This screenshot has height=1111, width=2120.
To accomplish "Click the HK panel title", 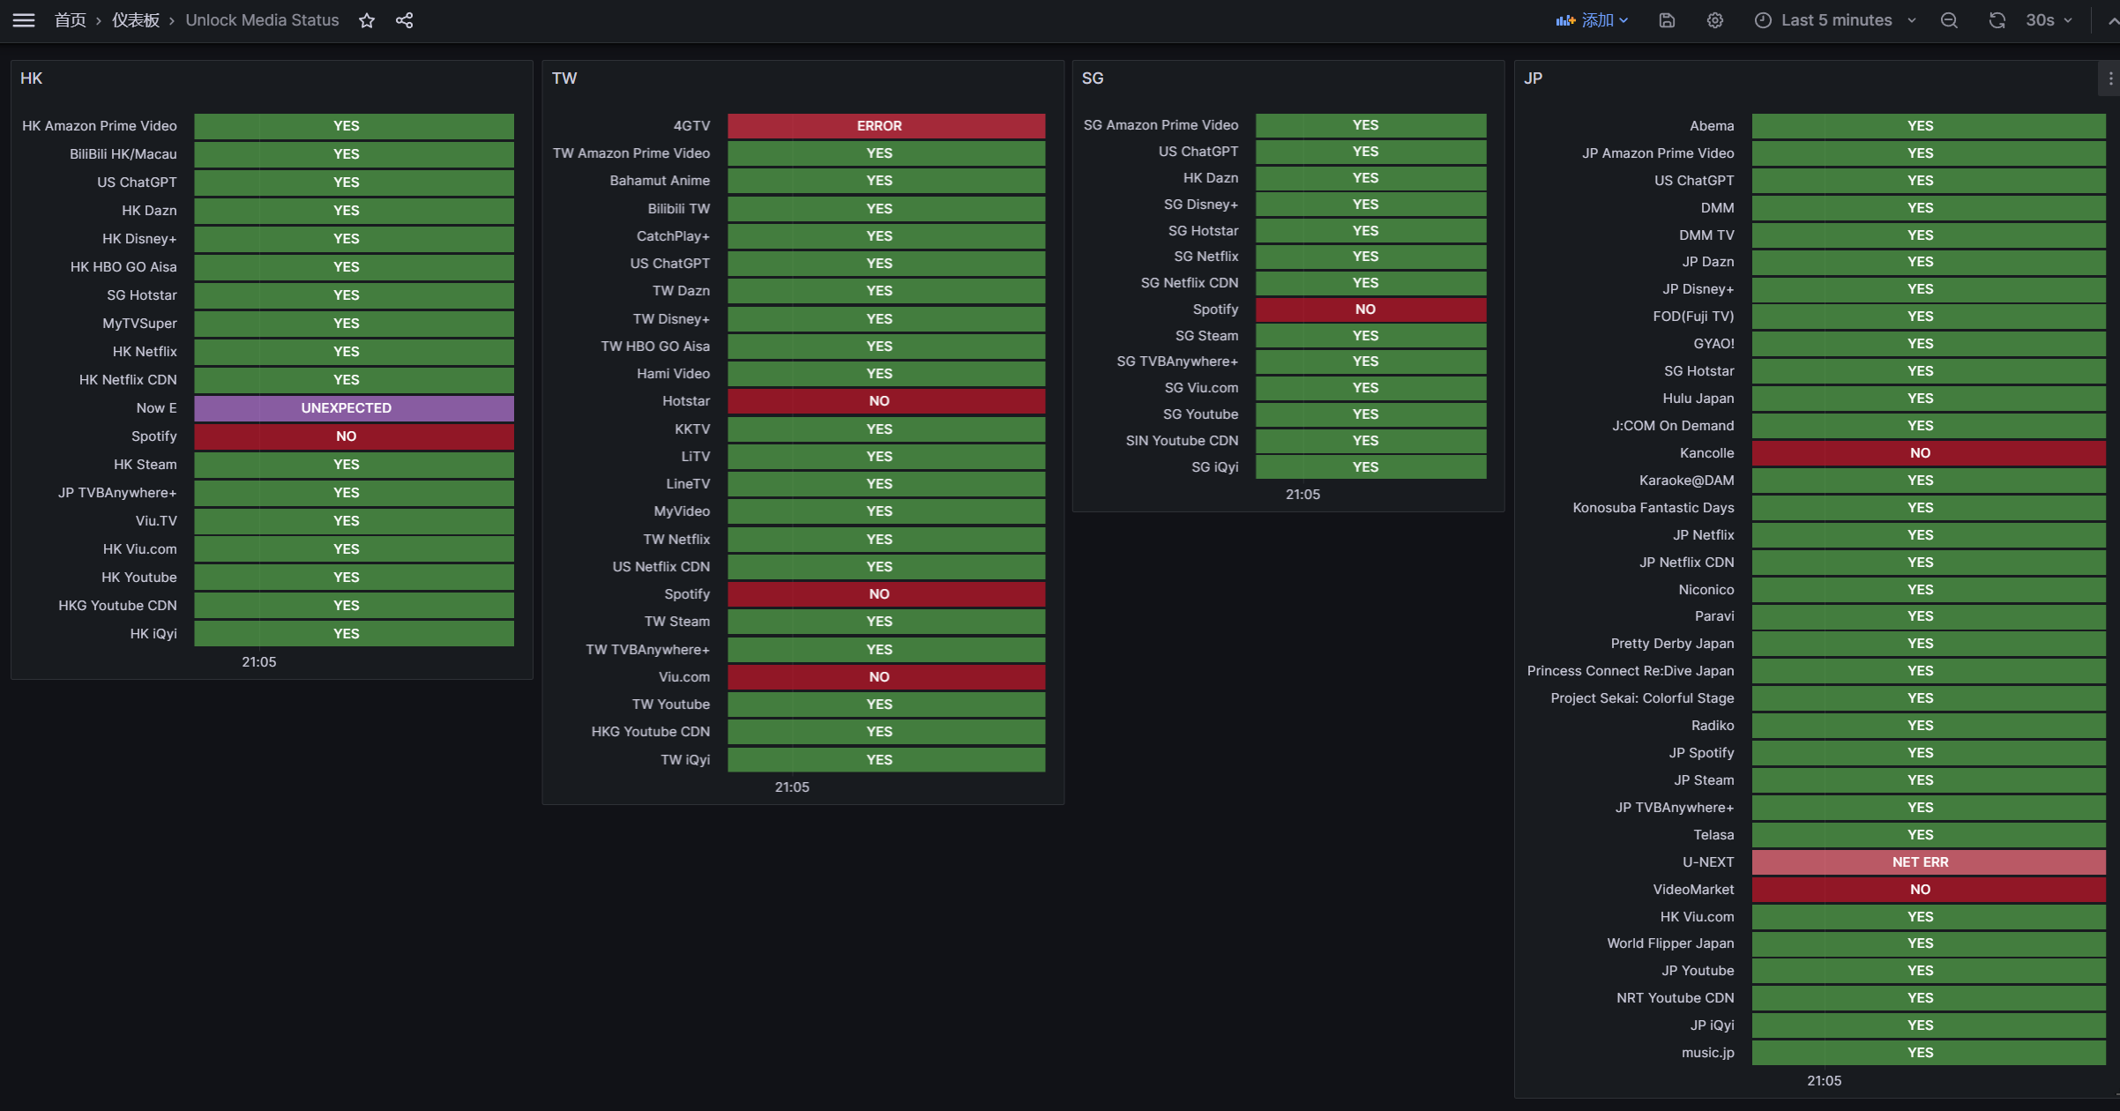I will coord(32,78).
